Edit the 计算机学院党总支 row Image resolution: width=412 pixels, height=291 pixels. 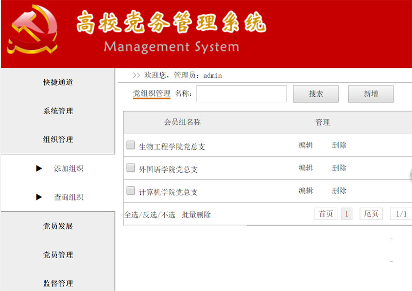coord(306,191)
